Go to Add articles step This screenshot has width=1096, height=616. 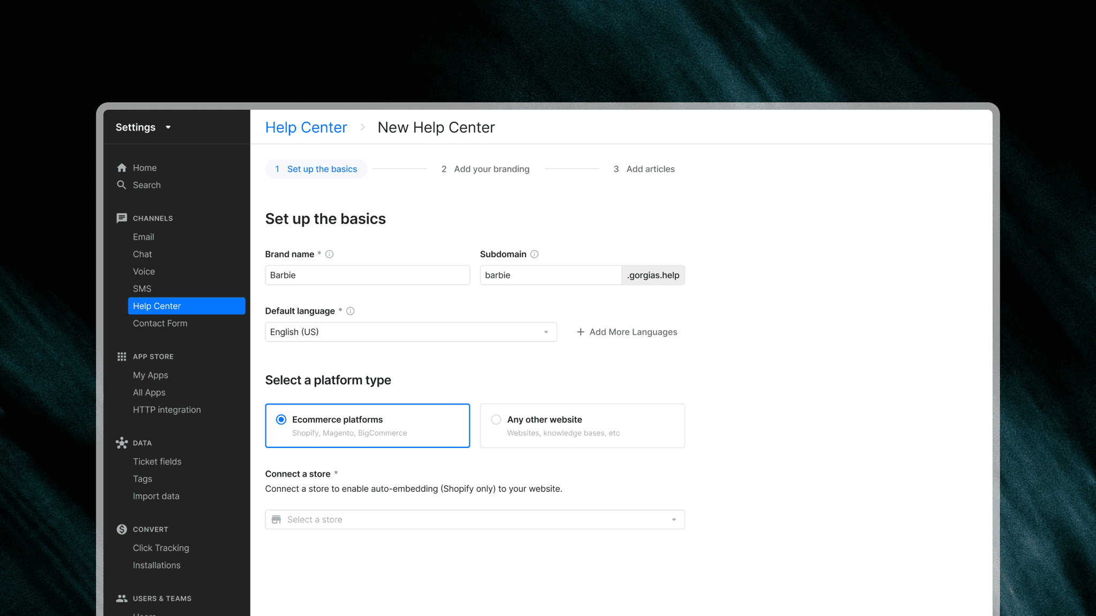[x=644, y=169]
